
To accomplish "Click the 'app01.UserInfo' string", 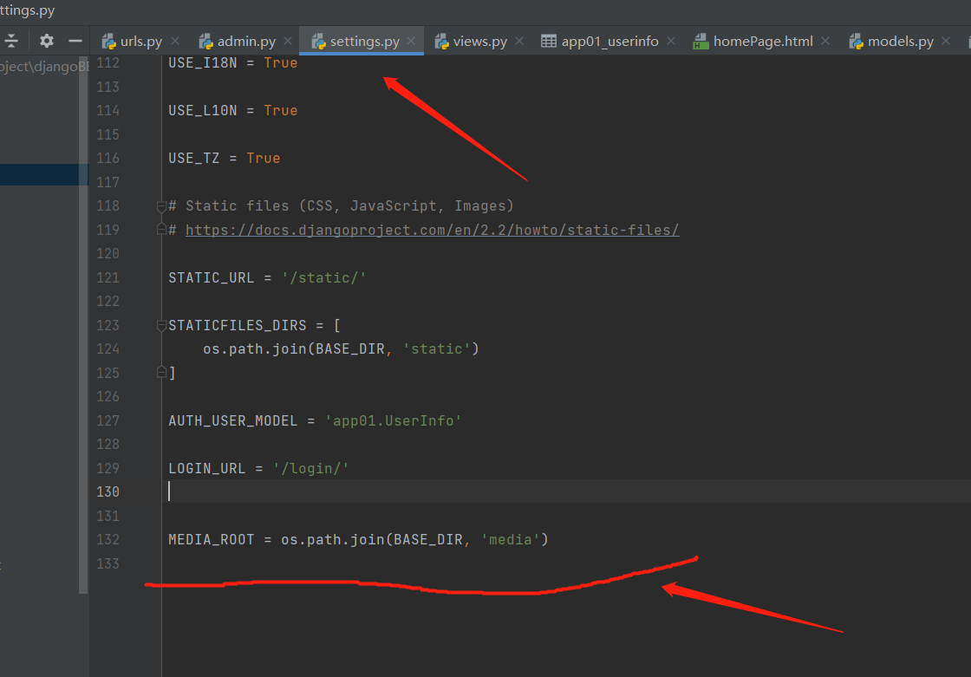I will click(394, 420).
